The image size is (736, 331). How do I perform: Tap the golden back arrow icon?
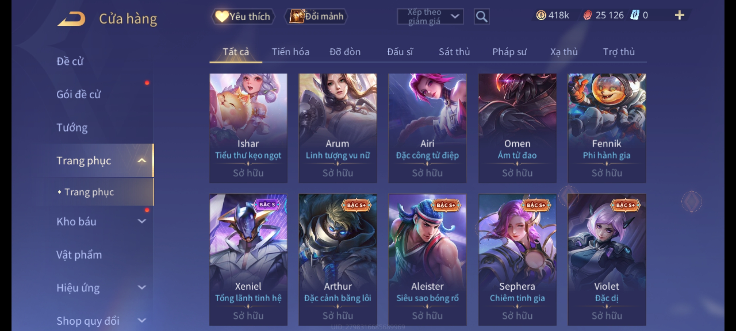coord(71,18)
